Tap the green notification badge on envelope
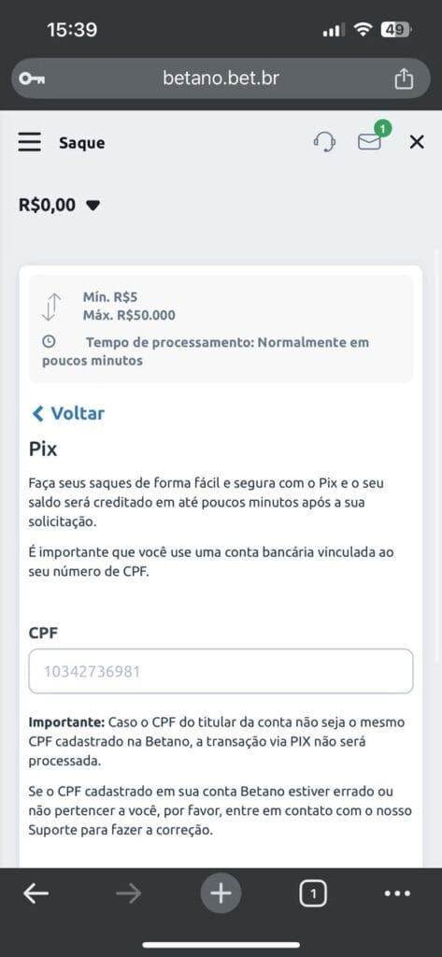442x957 pixels. [x=382, y=128]
